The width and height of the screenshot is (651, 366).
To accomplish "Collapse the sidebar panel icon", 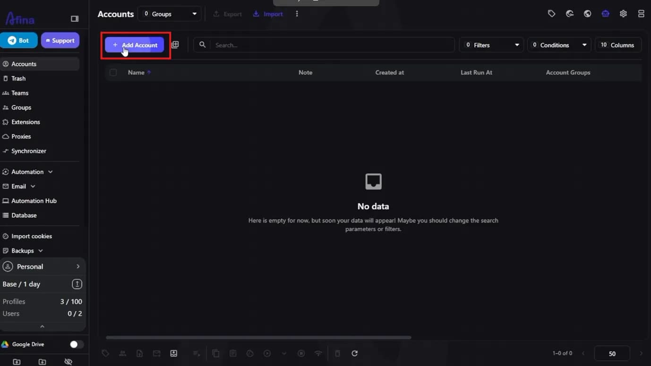I will 75,19.
